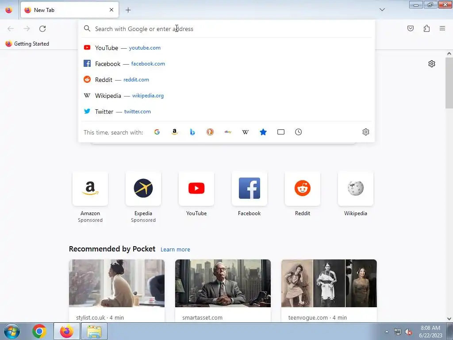The width and height of the screenshot is (453, 340).
Task: Choose Facebook facebook.com suggestion
Action: 226,64
